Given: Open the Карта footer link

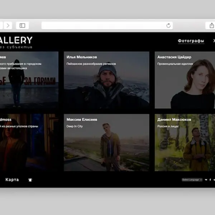Looking at the screenshot, I should point(12,180).
